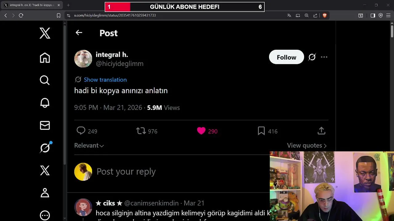Open the More circle menu icon
The height and width of the screenshot is (221, 394).
45,215
